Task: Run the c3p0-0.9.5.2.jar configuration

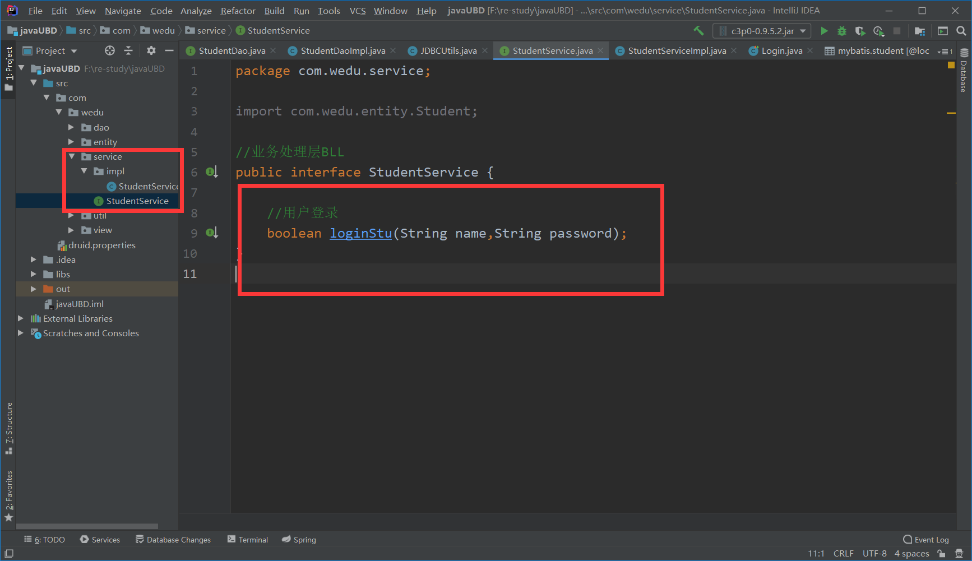Action: tap(824, 31)
